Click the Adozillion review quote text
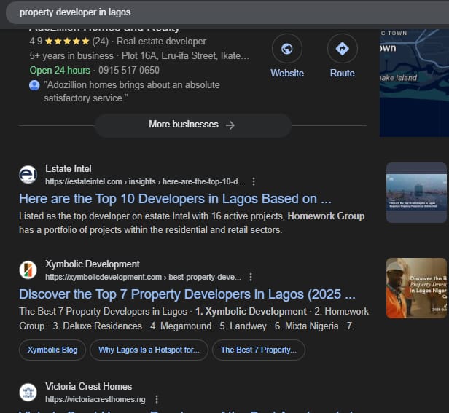 point(132,91)
